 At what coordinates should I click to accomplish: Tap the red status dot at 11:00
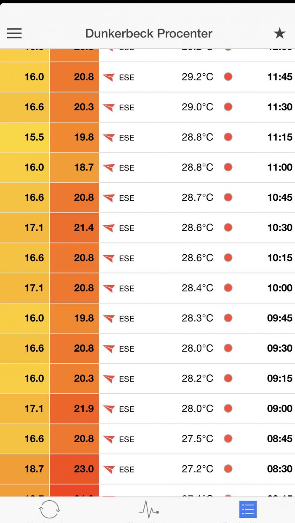(x=228, y=167)
